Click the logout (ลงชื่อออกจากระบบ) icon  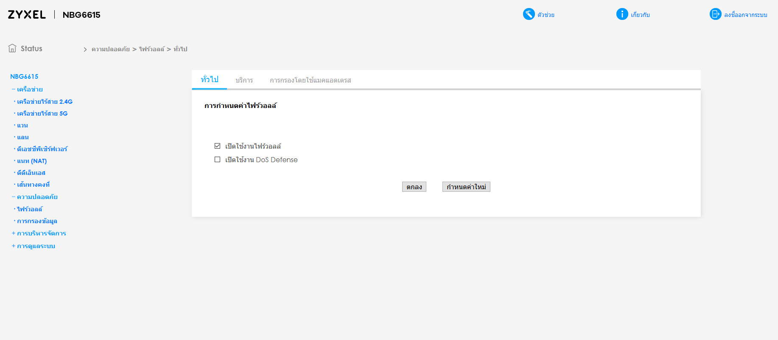715,14
